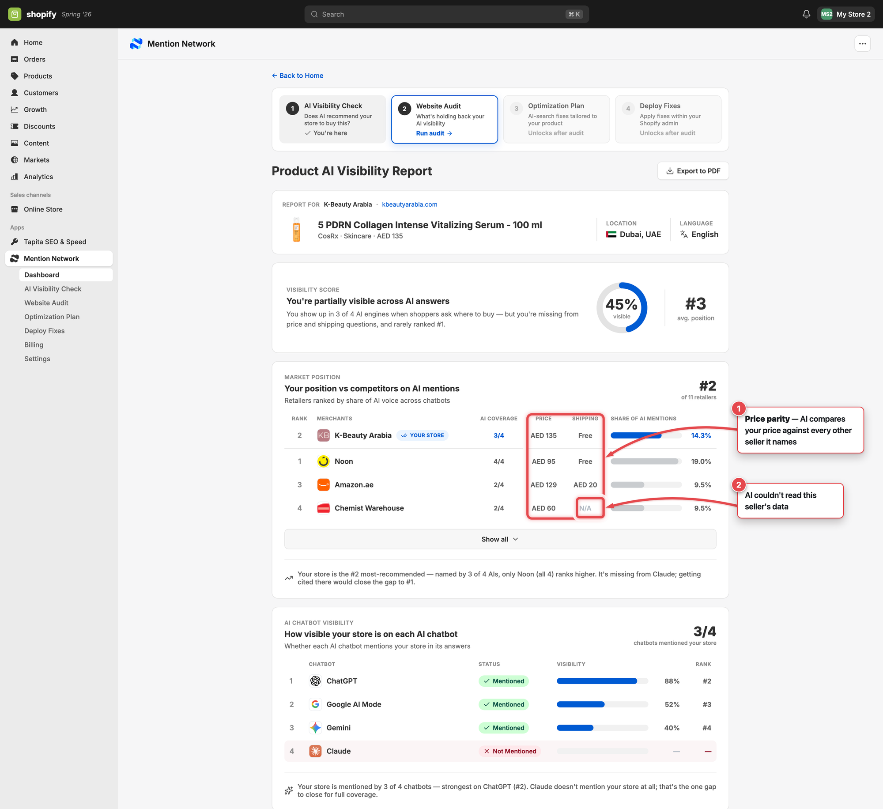Click the K-Beauty Arabia KB avatar
Viewport: 883px width, 809px height.
coord(323,435)
